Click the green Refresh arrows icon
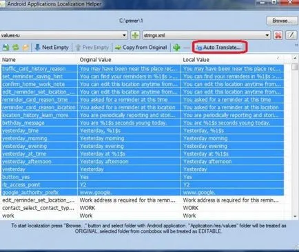The image size is (299, 252). (15, 48)
